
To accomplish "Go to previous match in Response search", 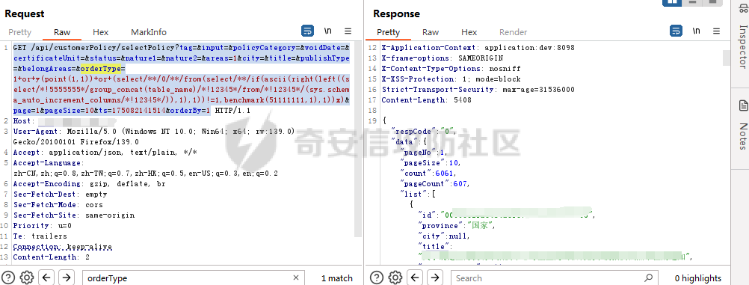I will pyautogui.click(x=414, y=278).
